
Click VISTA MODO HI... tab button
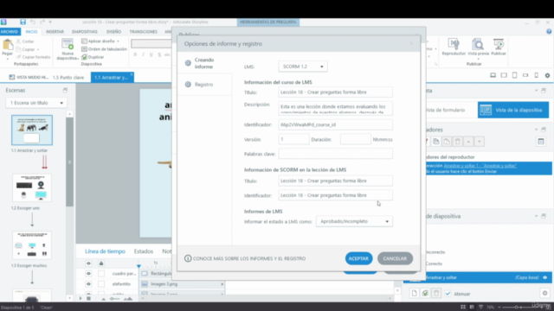pyautogui.click(x=29, y=77)
